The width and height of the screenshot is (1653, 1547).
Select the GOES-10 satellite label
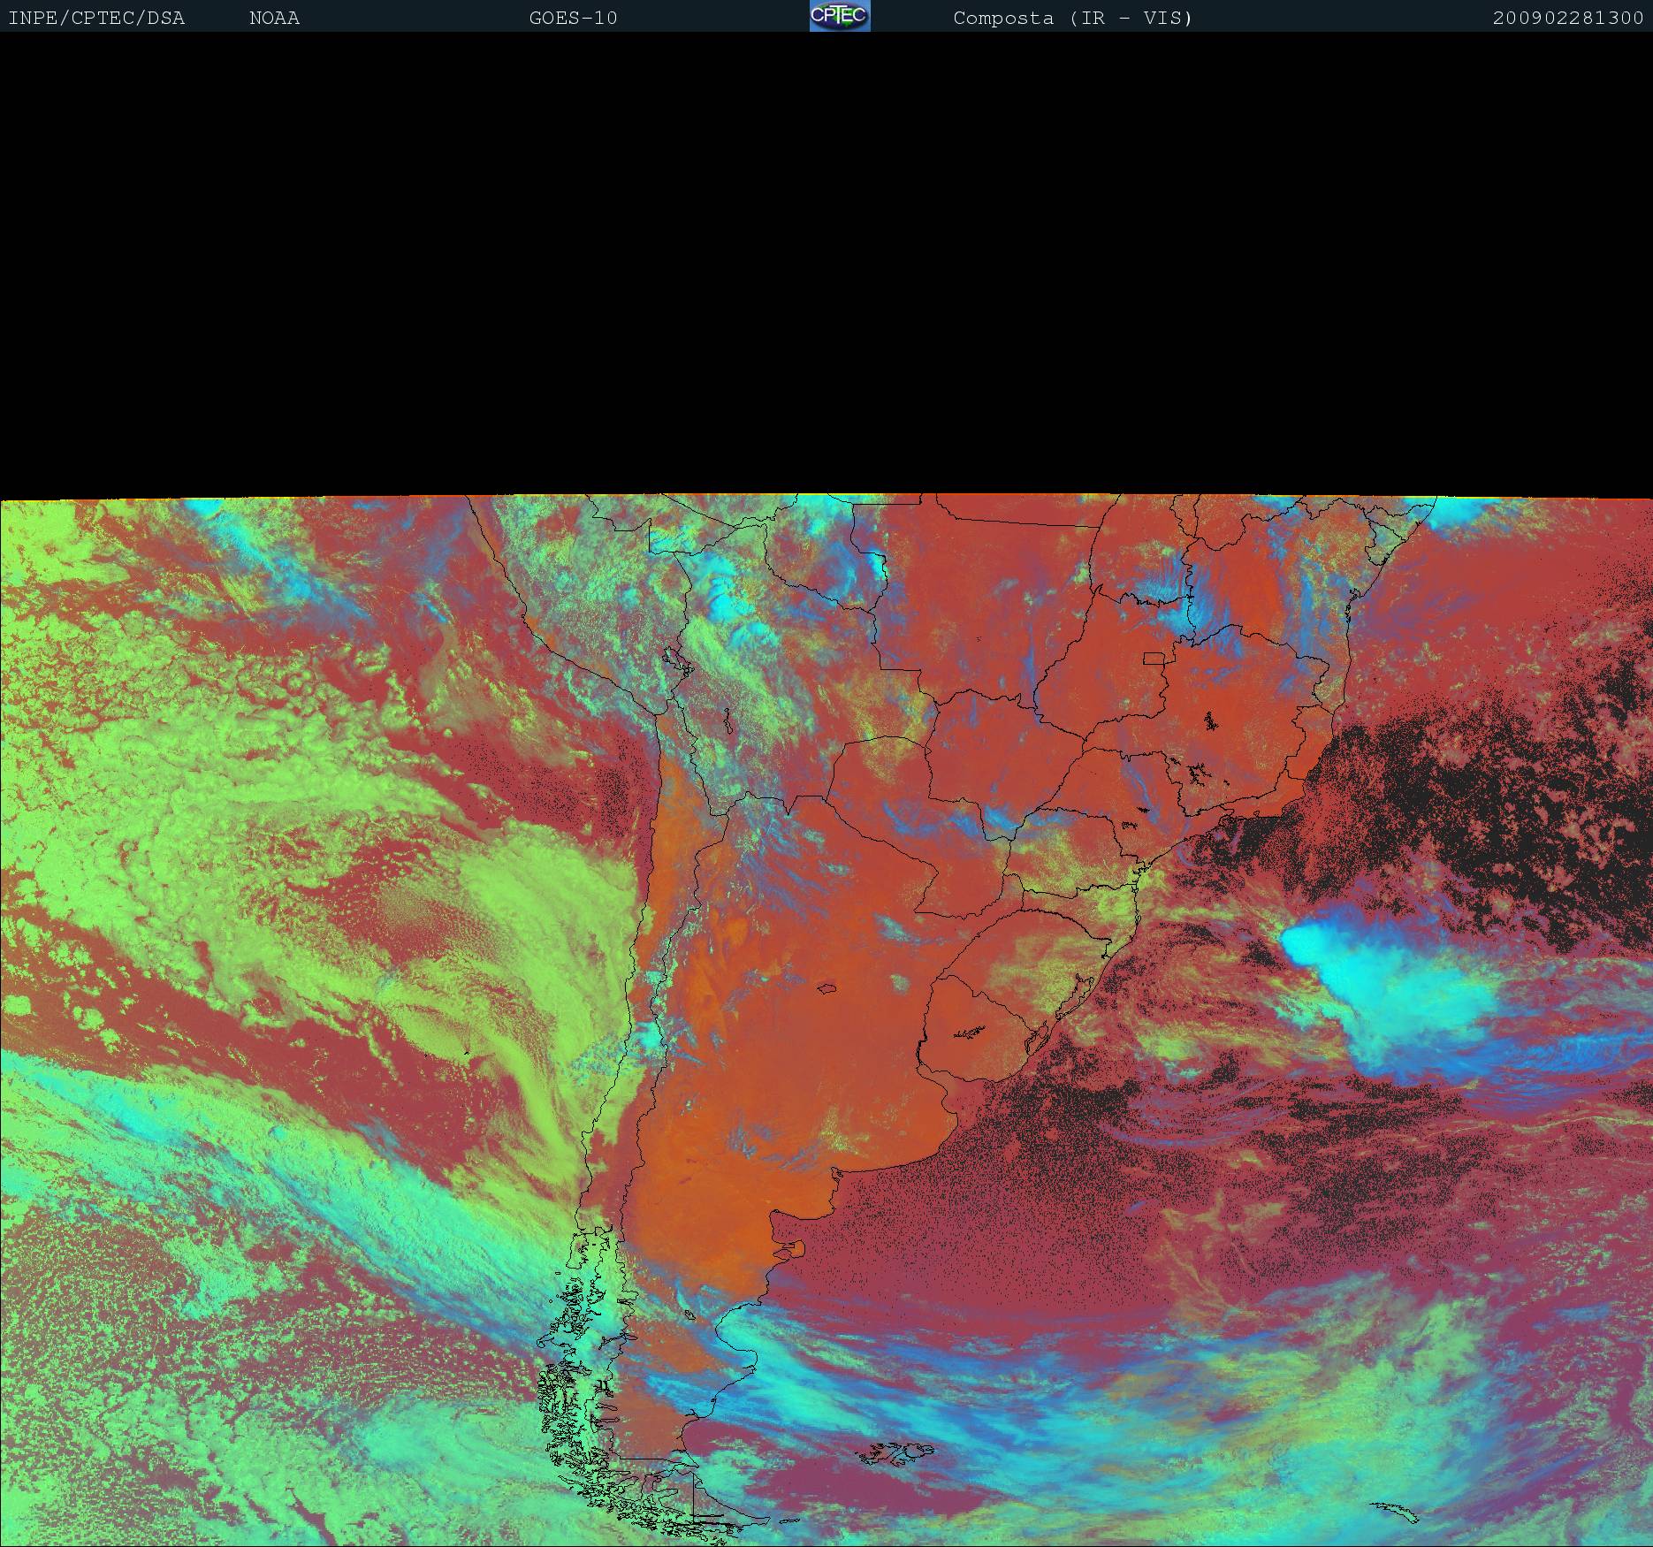[x=573, y=19]
